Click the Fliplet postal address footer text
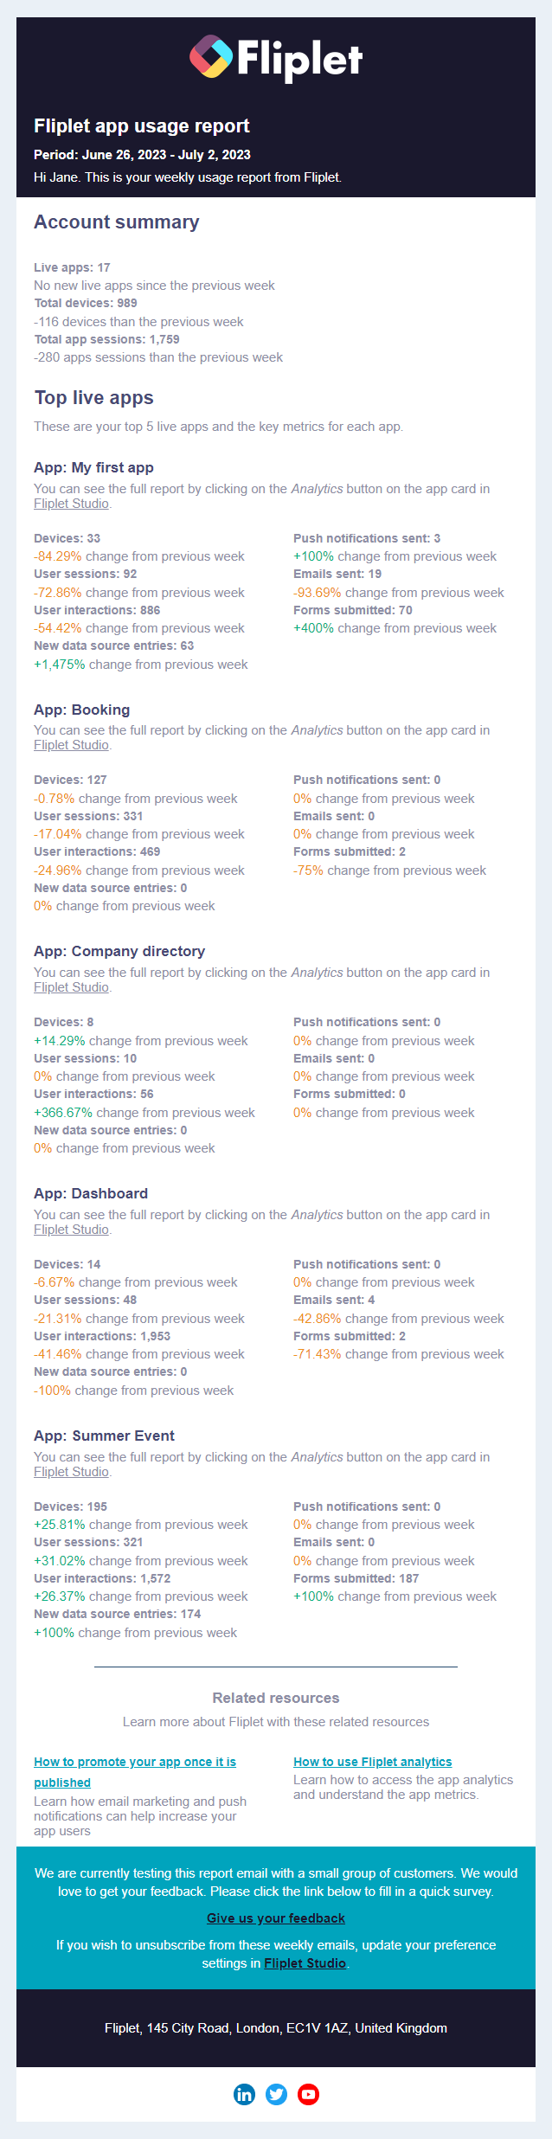Screen dimensions: 552x2139 (276, 2028)
